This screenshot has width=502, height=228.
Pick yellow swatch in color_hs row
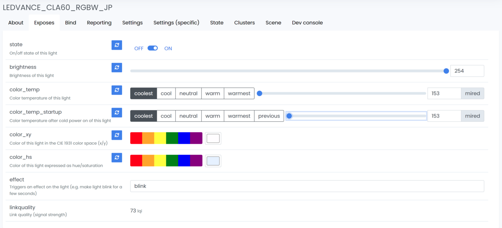[x=160, y=161]
